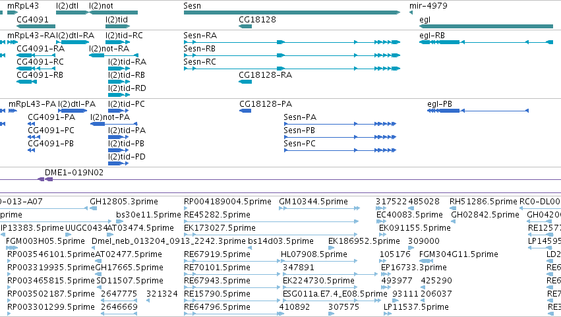Select the l(2)dtl-RA transcript label
The width and height of the screenshot is (561, 317).
pos(76,36)
